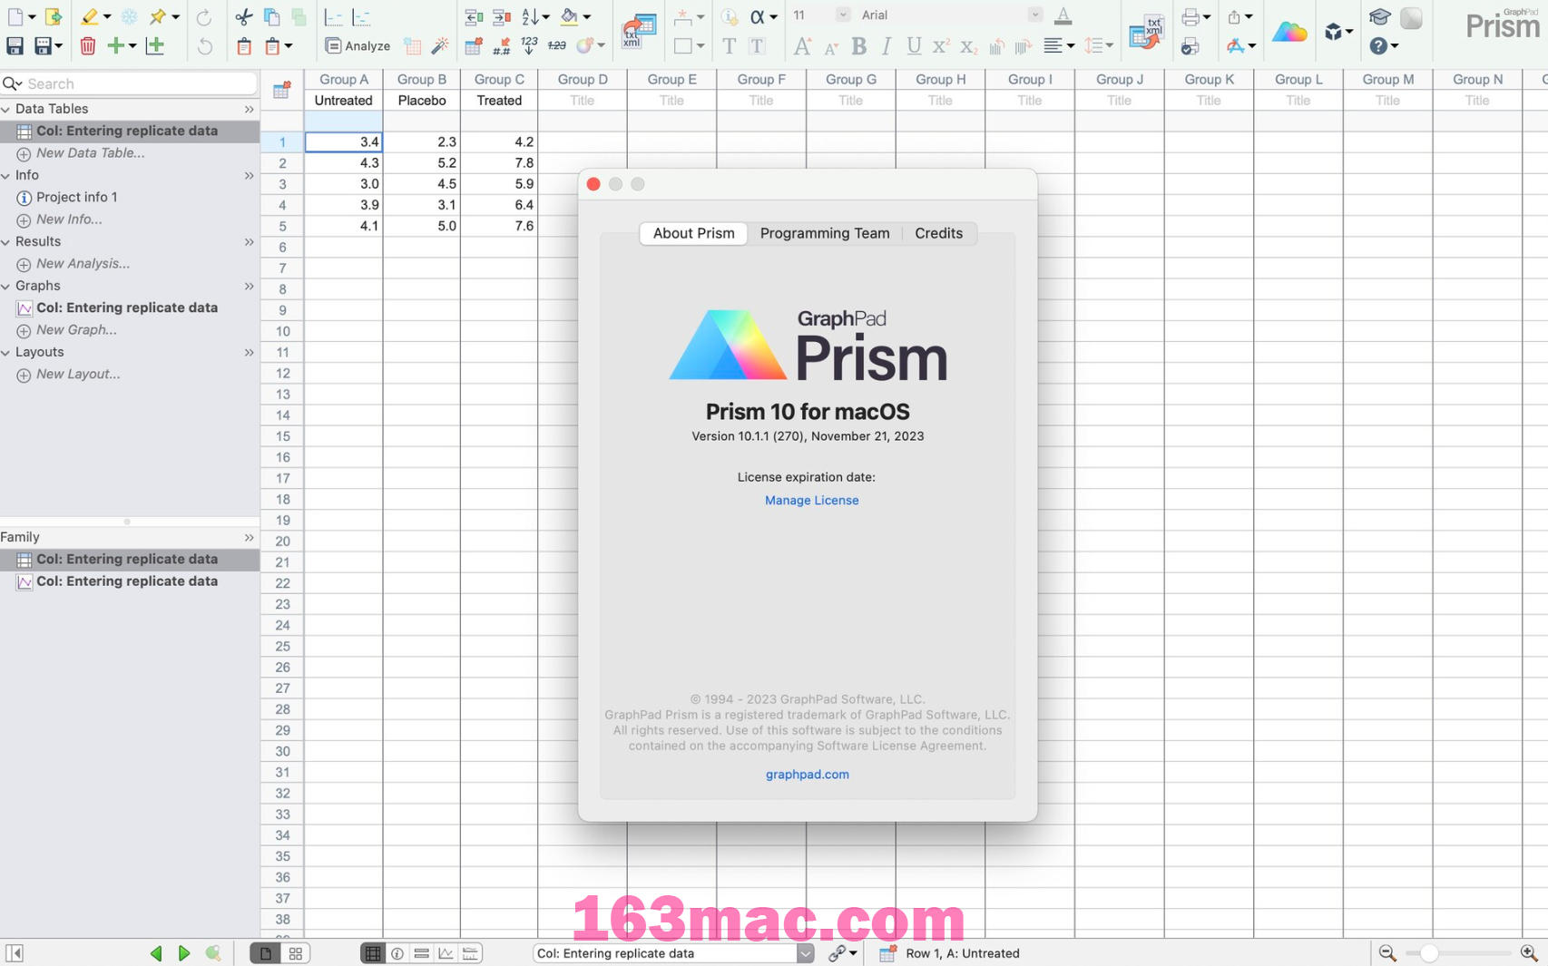Open the font size dropdown
Viewport: 1548px width, 966px height.
pos(843,15)
